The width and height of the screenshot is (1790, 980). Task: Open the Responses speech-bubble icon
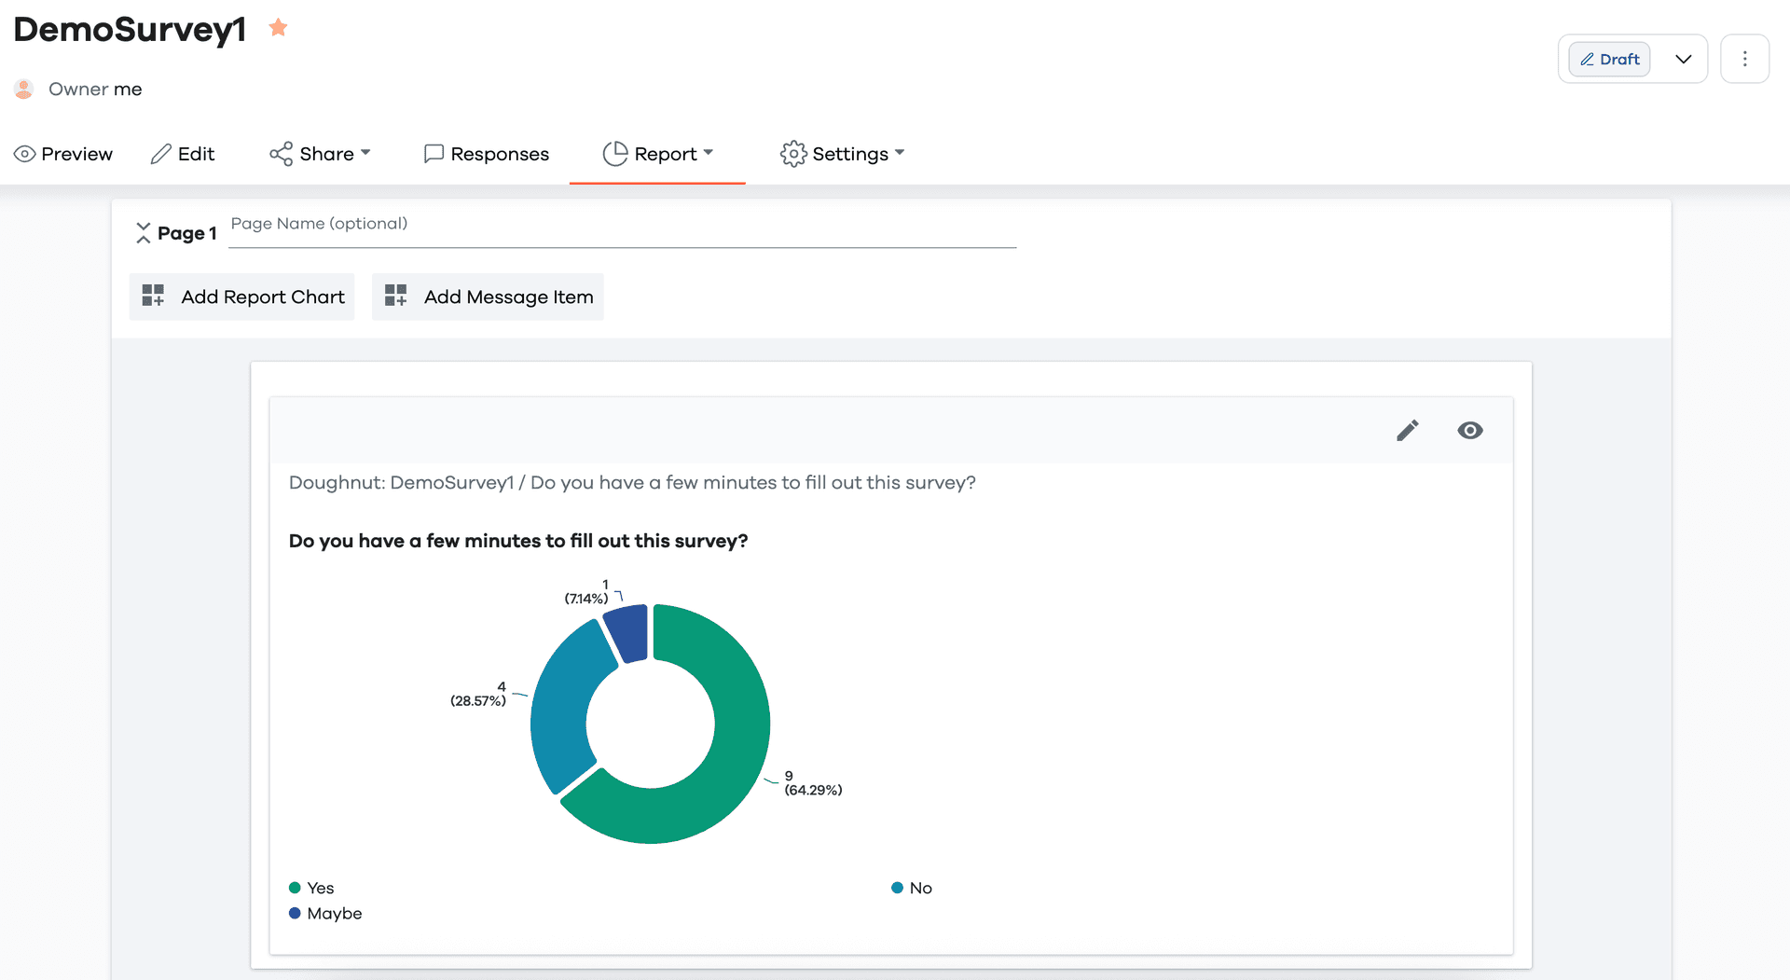click(433, 153)
